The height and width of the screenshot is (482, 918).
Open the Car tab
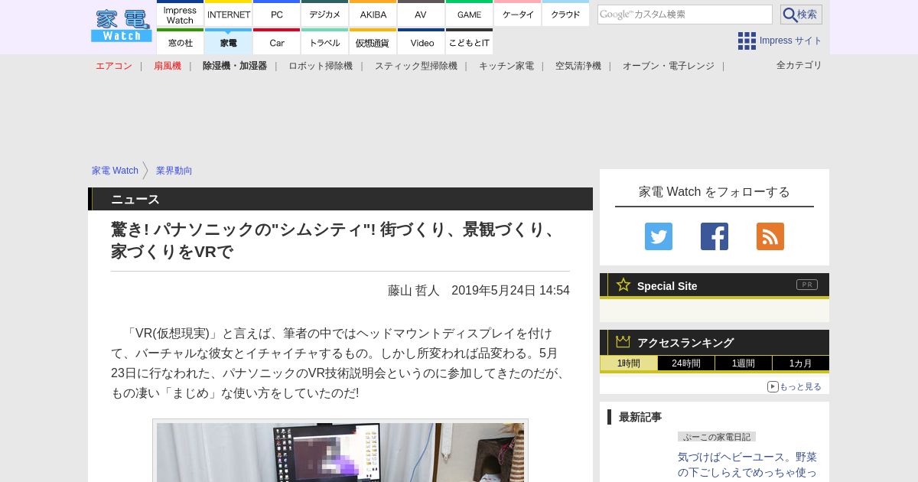[x=277, y=42]
